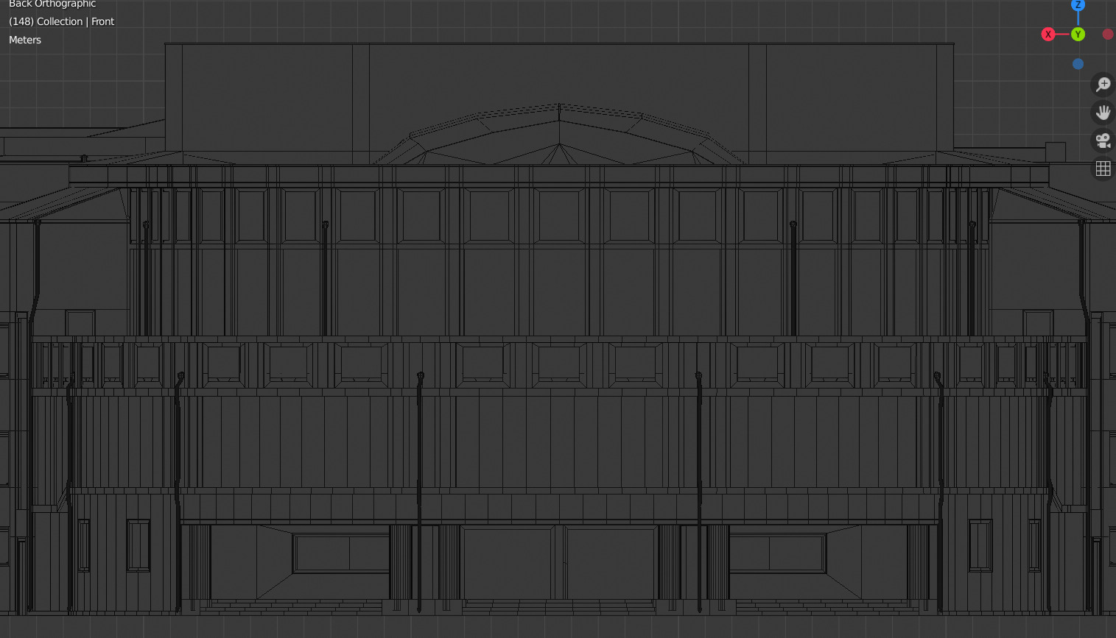
Task: Click the '(148) Collection | Front' text
Action: (x=61, y=21)
